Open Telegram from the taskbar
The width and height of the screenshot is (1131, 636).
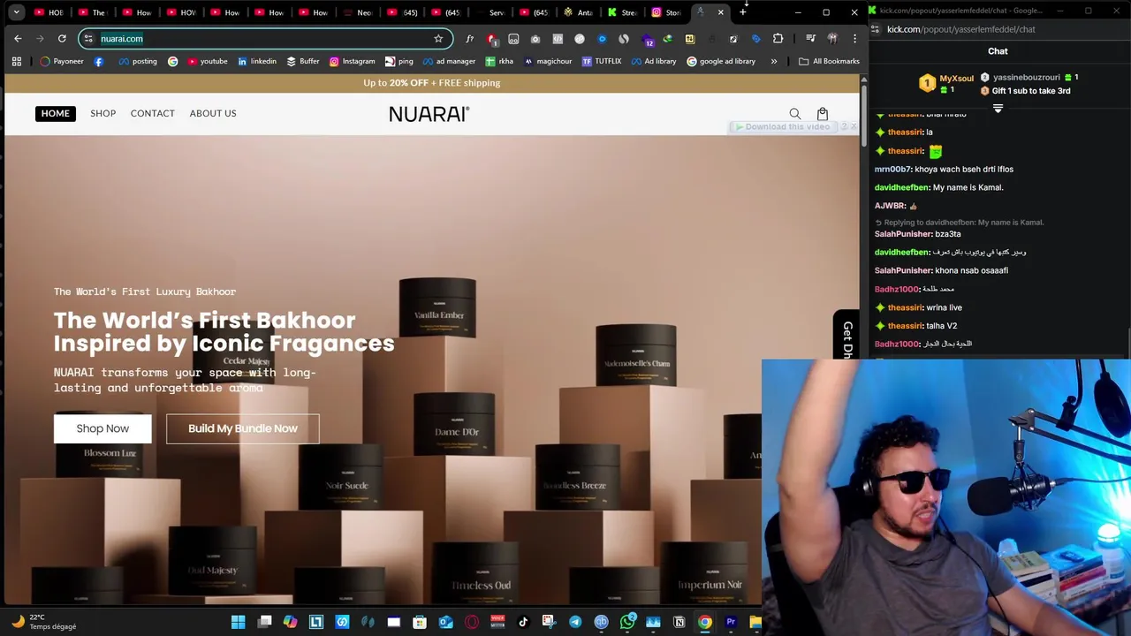575,622
